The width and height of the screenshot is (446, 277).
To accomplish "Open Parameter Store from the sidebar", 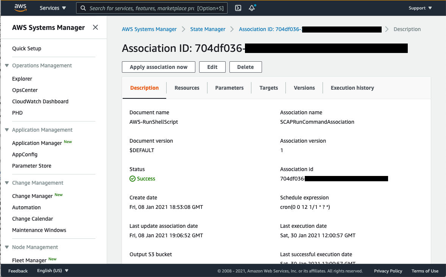I will pos(31,166).
